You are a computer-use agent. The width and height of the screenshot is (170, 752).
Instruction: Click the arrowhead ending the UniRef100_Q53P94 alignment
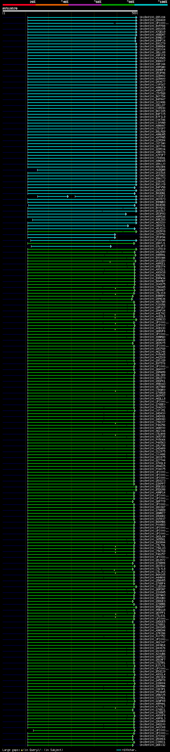(x=115, y=237)
